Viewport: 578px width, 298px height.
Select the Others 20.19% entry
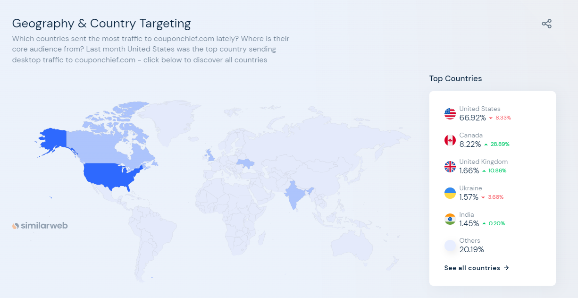click(x=471, y=246)
